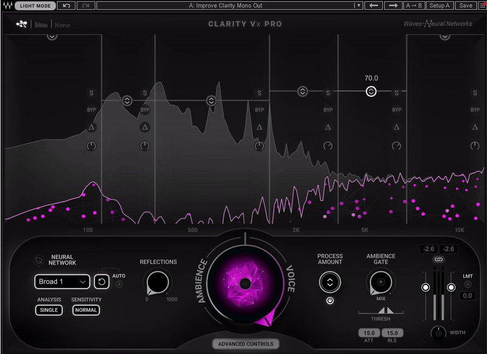Screen dimensions: 487x354
Task: Switch to neural network nodes display
Action: [x=22, y=24]
